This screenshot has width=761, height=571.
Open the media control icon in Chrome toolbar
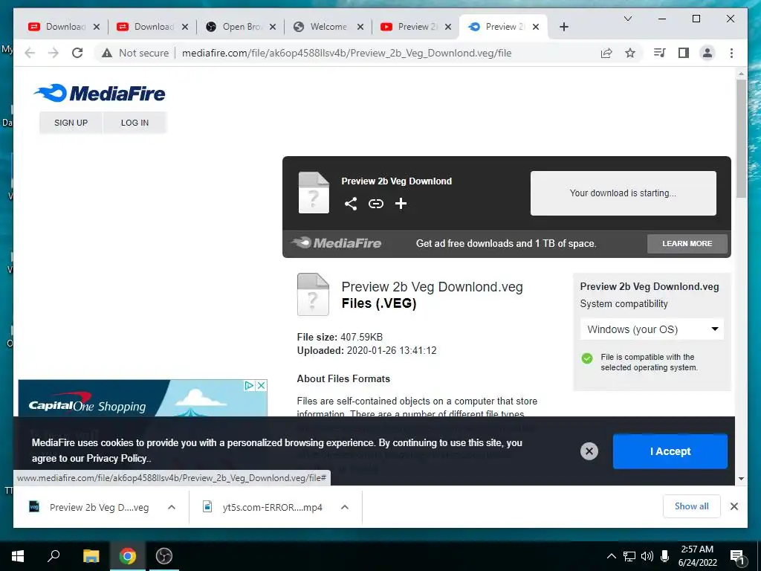660,53
